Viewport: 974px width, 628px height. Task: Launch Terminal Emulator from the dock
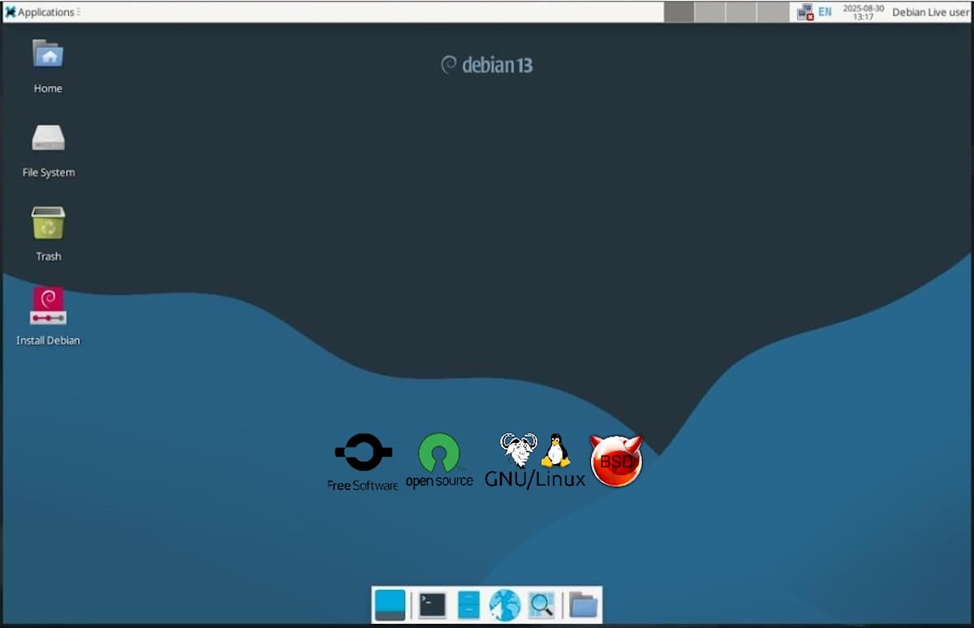click(x=432, y=605)
